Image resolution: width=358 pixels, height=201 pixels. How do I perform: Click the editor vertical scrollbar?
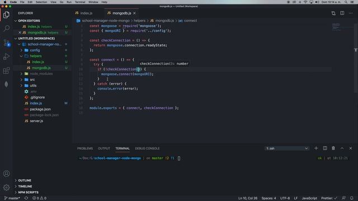click(x=356, y=58)
